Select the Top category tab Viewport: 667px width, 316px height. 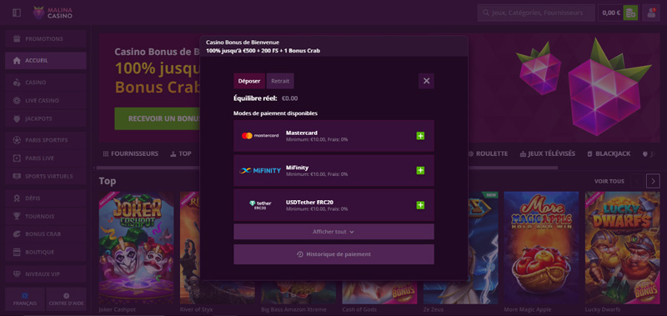tap(181, 153)
